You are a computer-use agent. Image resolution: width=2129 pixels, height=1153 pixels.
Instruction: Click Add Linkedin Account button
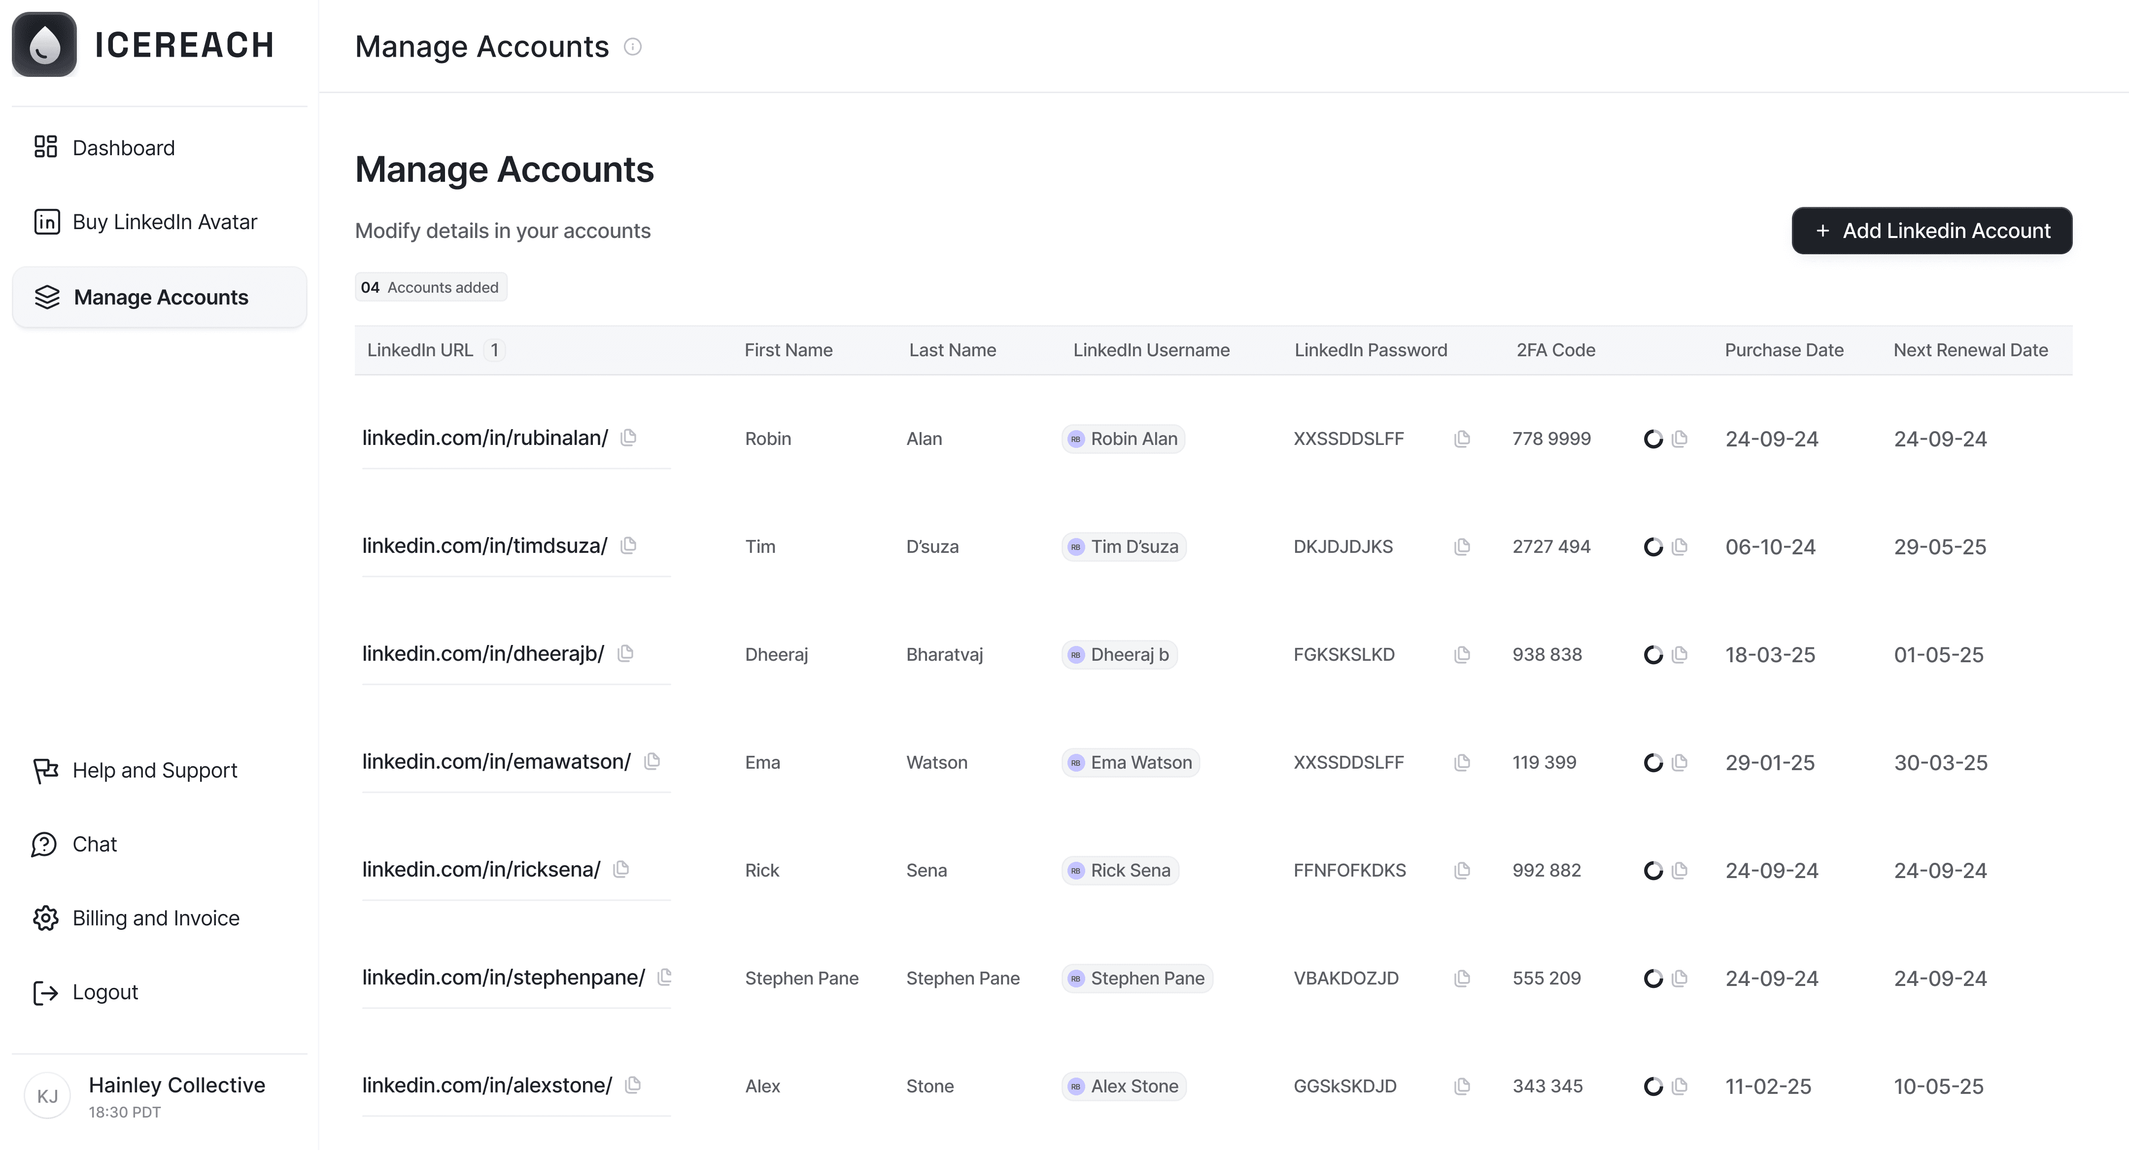(x=1931, y=231)
